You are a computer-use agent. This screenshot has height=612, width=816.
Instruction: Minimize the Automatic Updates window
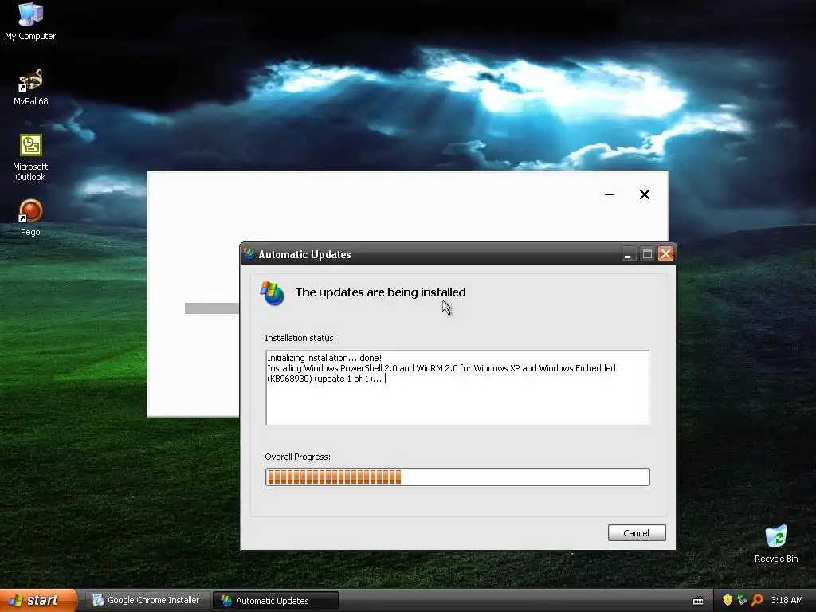(628, 254)
